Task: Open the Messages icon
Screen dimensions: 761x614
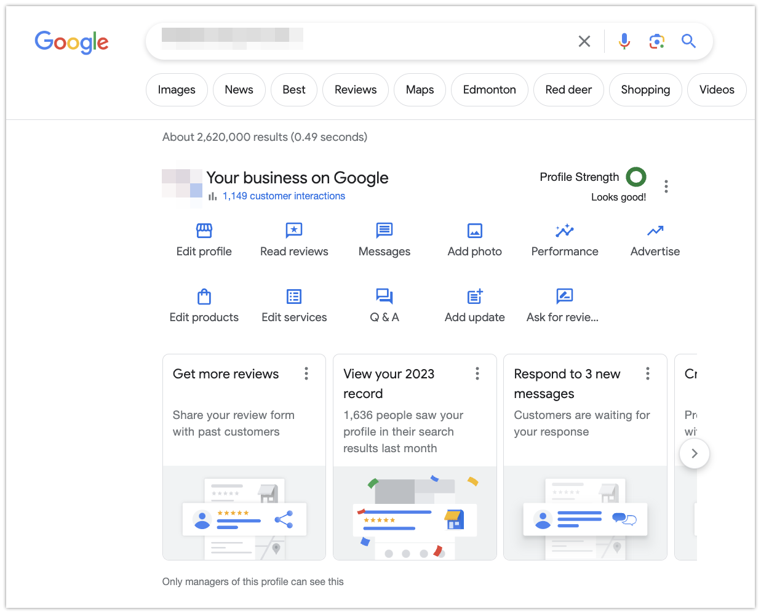Action: (384, 231)
